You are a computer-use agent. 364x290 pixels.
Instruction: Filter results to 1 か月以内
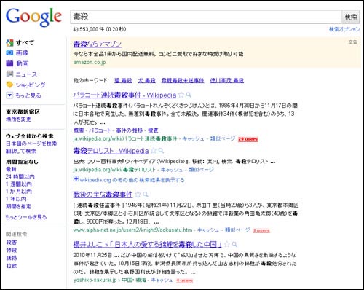[19, 192]
